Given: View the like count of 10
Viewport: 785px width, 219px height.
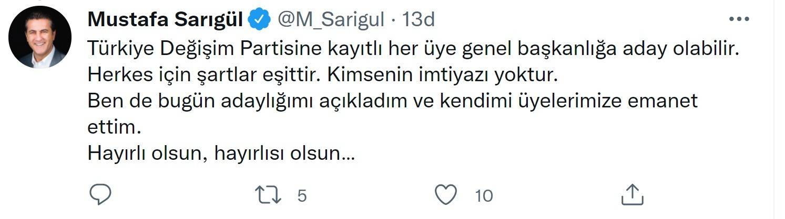Looking at the screenshot, I should pos(483,196).
